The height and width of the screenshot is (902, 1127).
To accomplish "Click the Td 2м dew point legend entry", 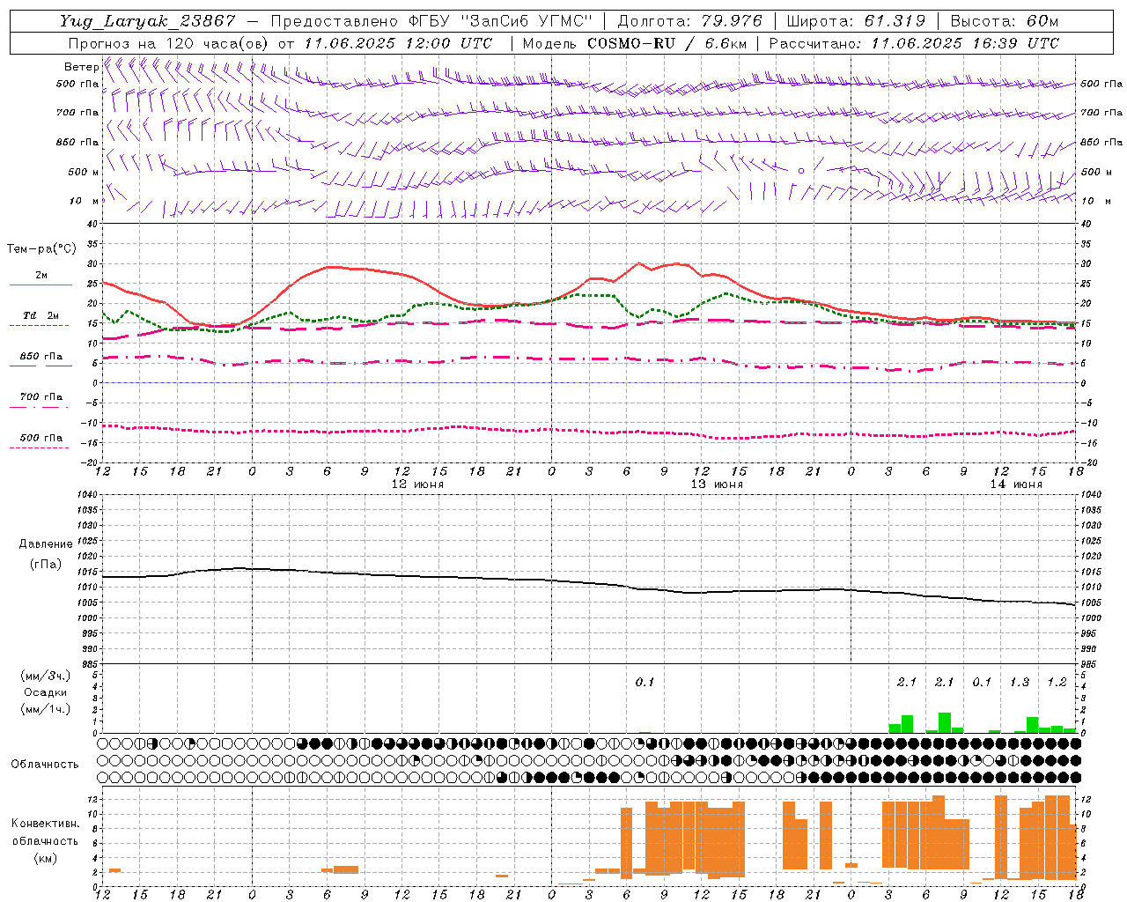I will [x=41, y=315].
